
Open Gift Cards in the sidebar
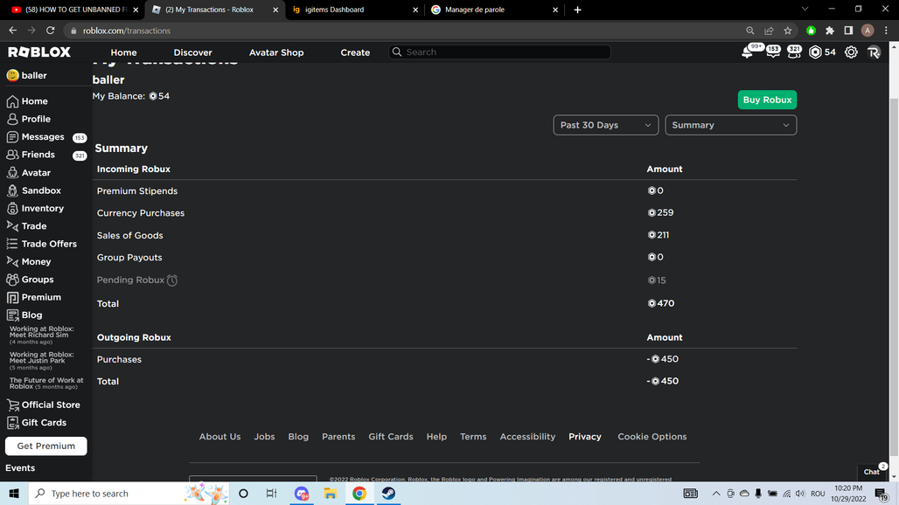point(44,423)
